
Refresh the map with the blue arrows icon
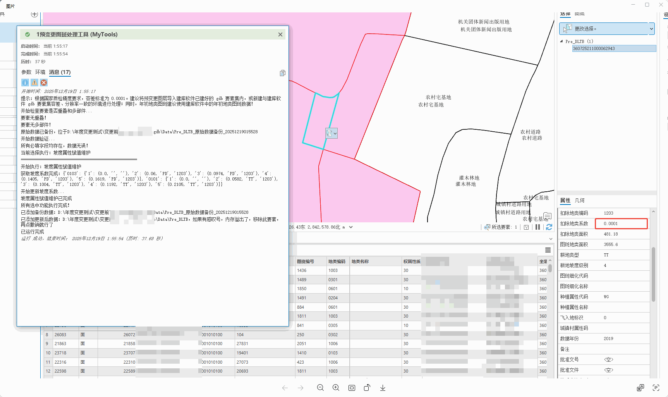click(549, 227)
